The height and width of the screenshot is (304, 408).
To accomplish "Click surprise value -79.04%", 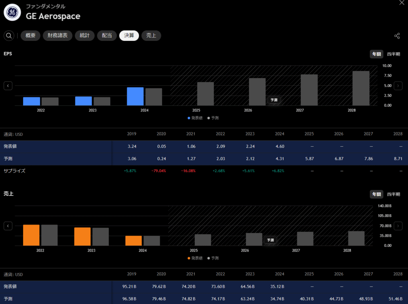I will click(x=159, y=171).
